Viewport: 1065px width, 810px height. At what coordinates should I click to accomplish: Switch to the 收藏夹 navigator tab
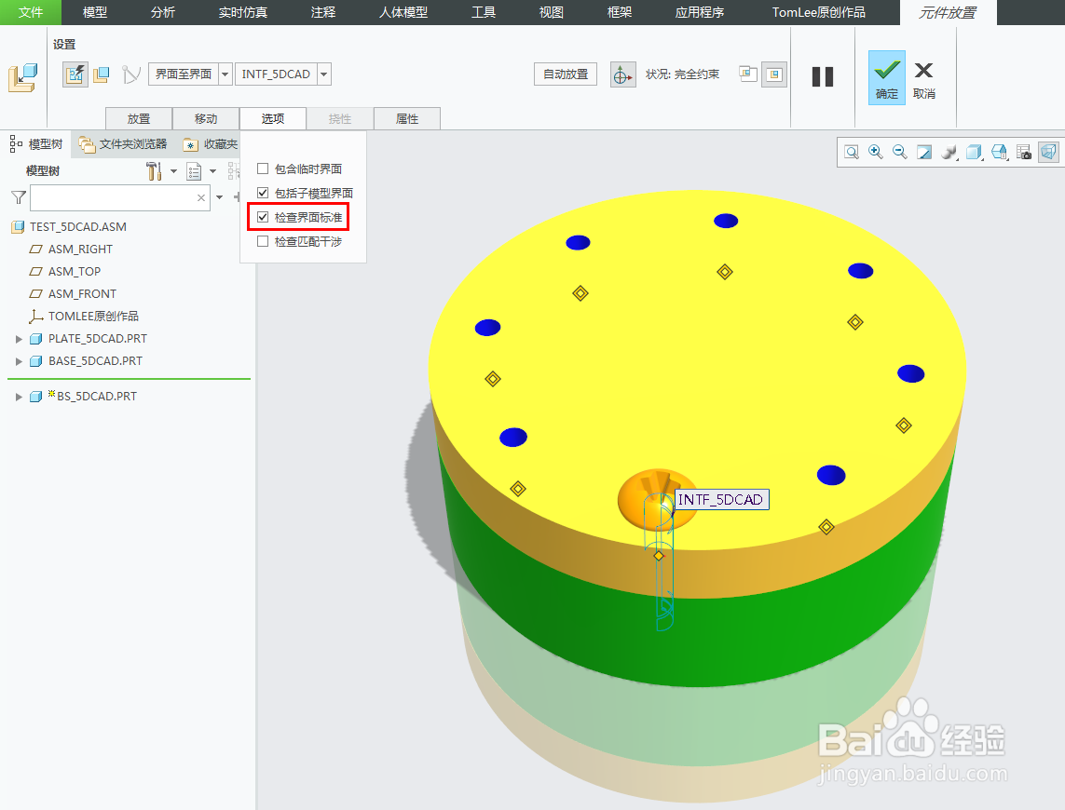[x=212, y=144]
